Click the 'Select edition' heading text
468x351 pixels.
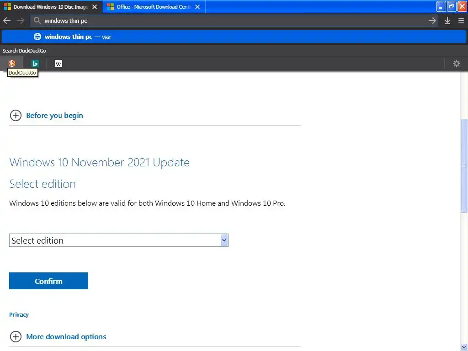(43, 184)
